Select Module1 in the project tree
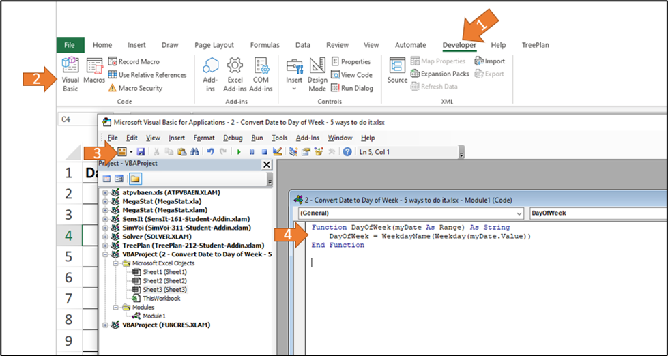668x356 pixels. click(x=154, y=316)
